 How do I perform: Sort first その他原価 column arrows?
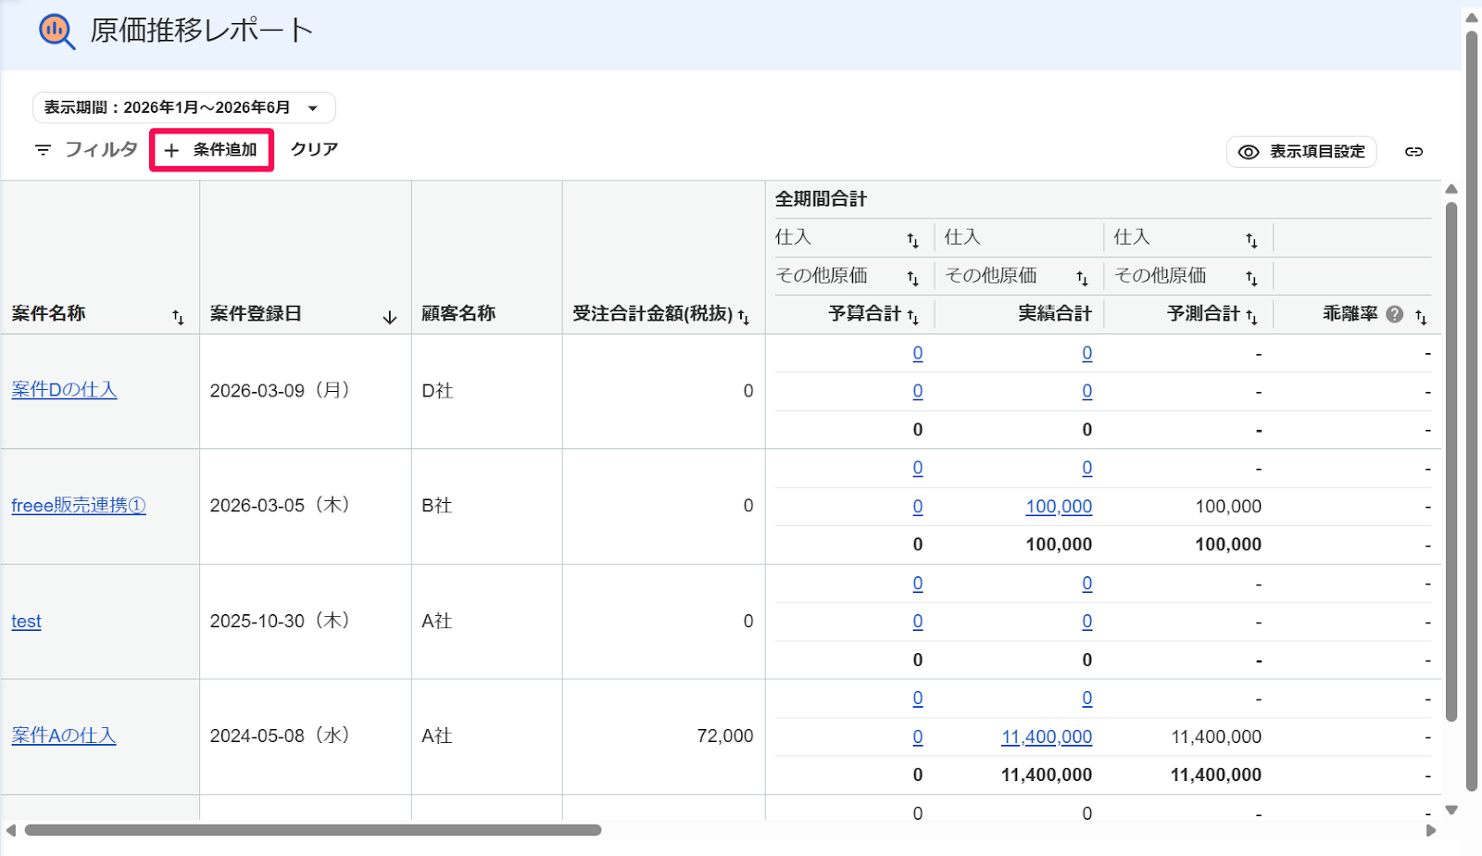[x=912, y=278]
